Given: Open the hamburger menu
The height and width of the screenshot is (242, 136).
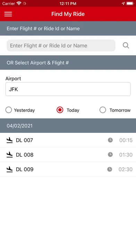Looking at the screenshot, I should click(8, 14).
